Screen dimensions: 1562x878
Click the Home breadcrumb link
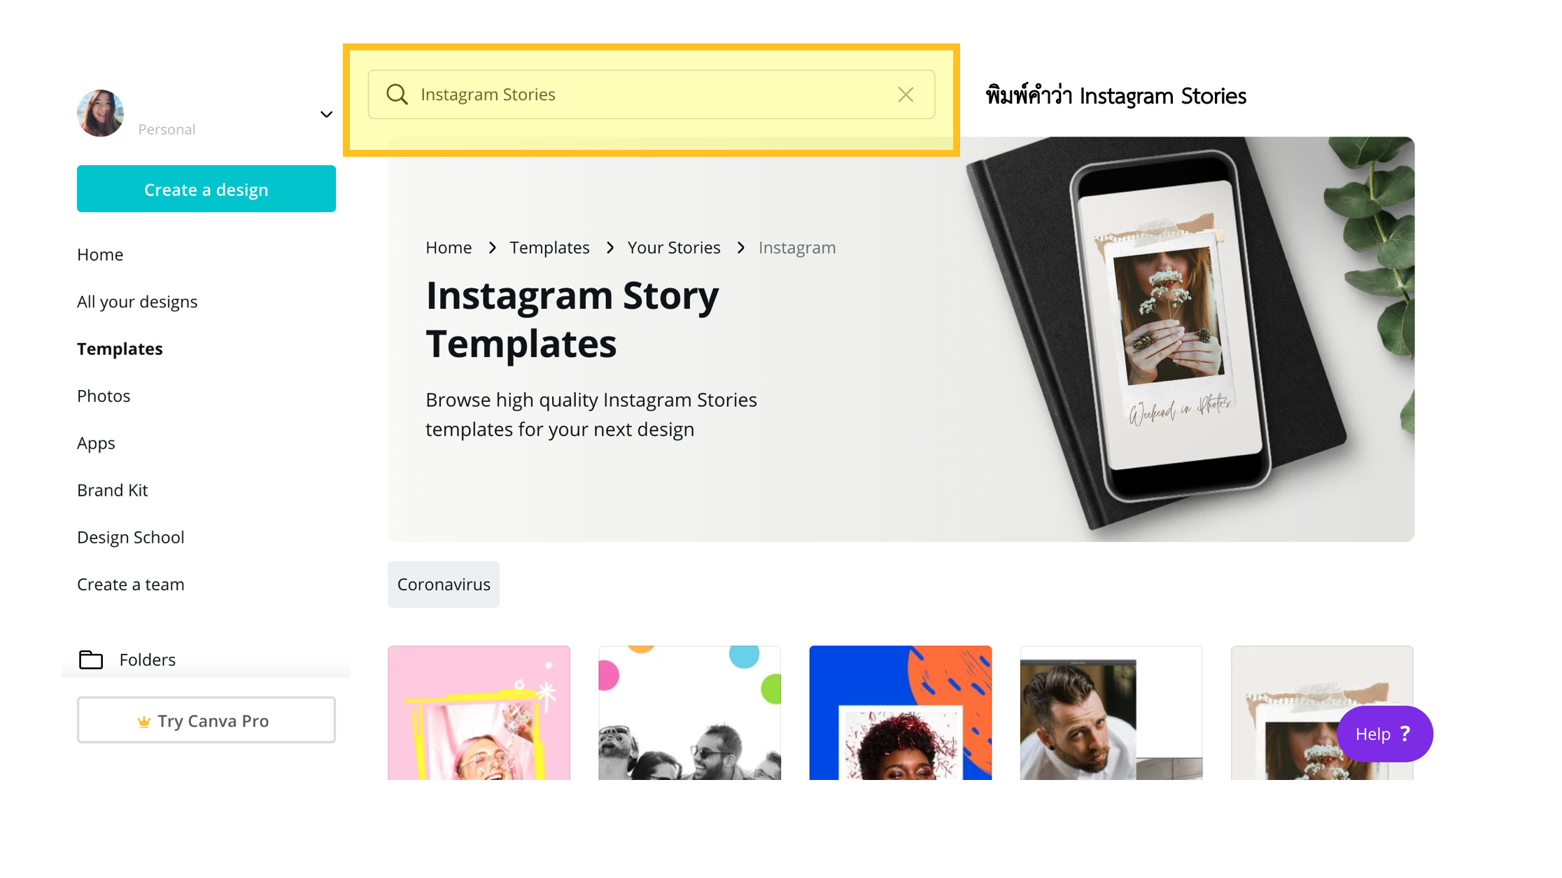click(449, 247)
